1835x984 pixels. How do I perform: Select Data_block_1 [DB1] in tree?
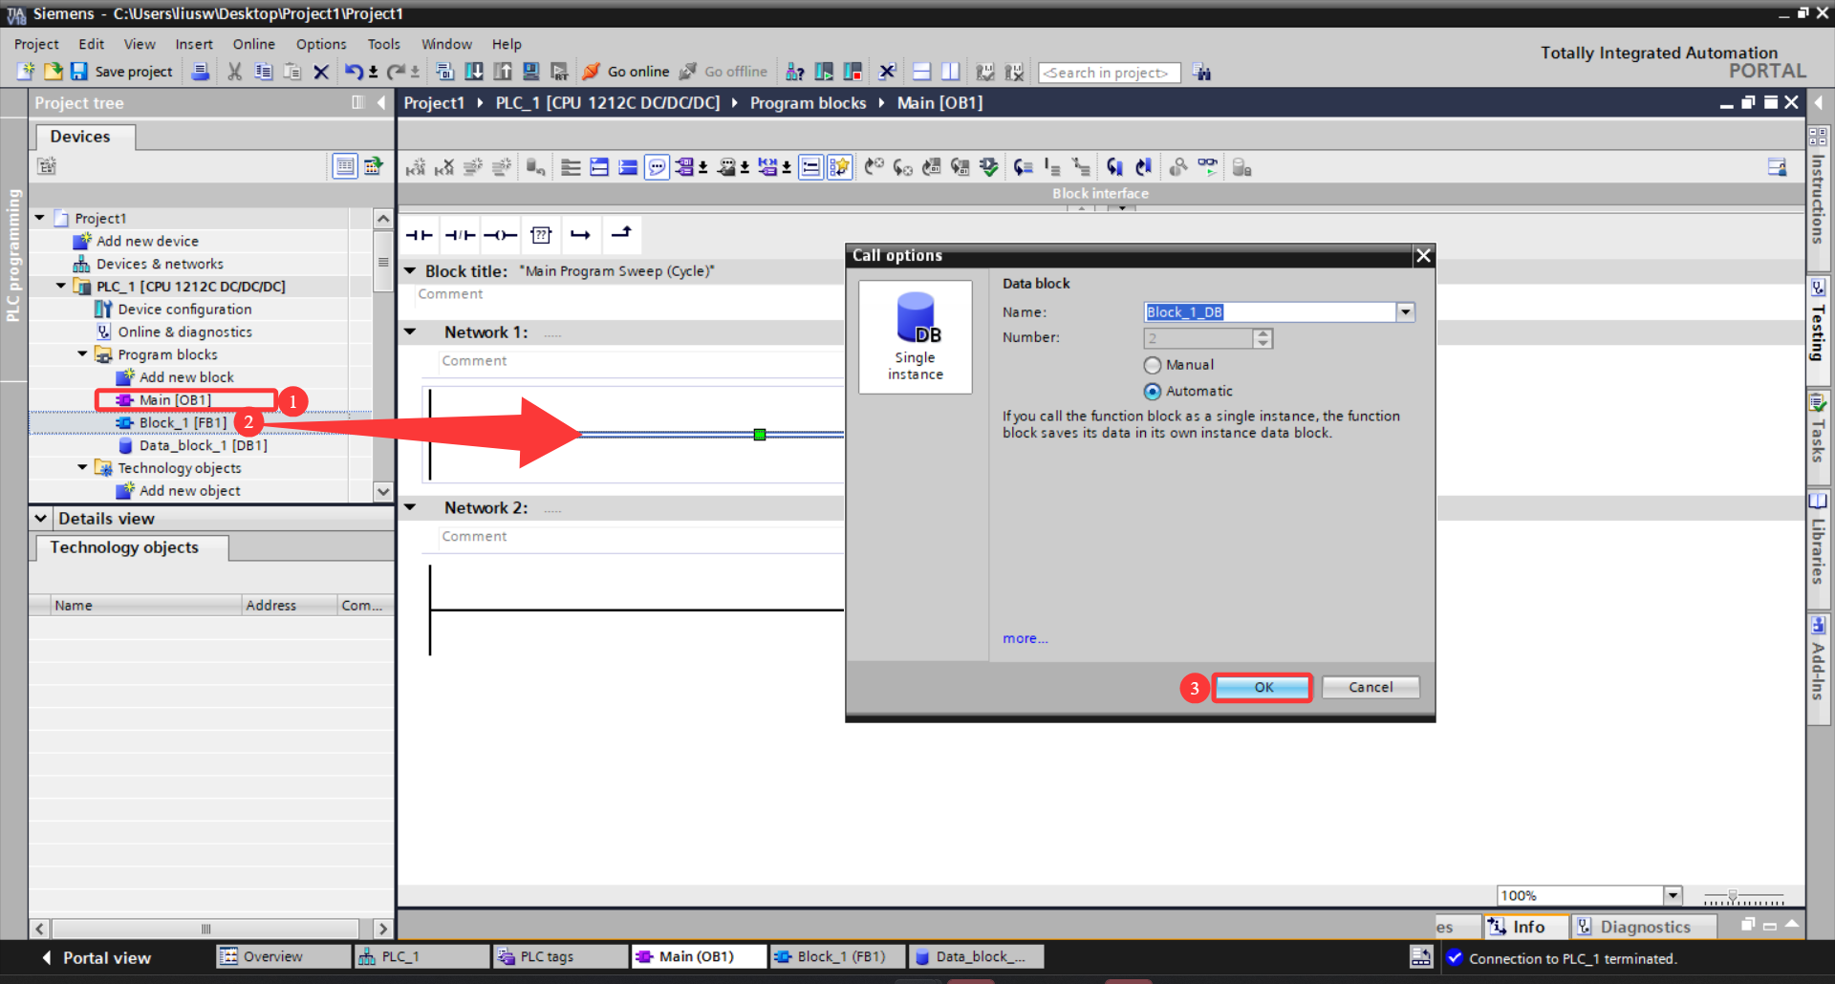[x=194, y=445]
